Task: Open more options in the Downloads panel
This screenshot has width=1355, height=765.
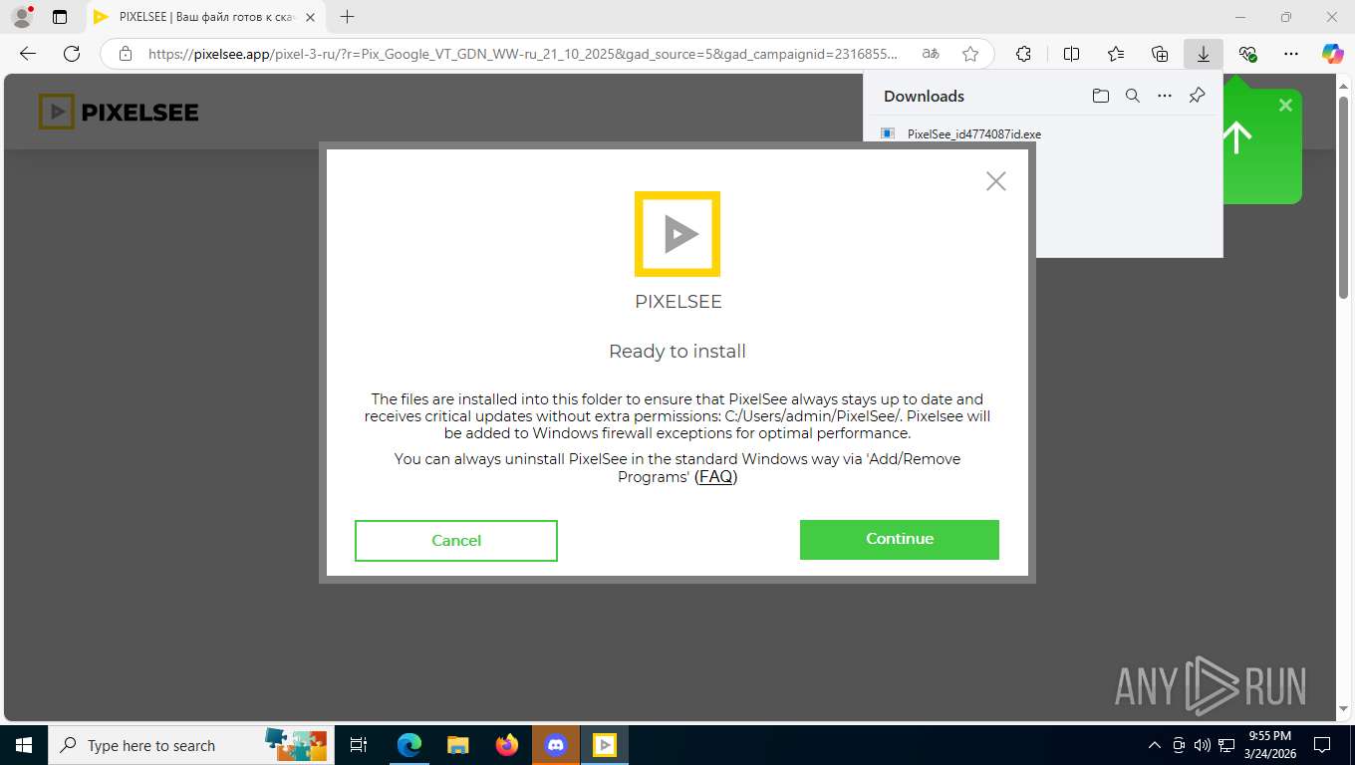Action: pyautogui.click(x=1165, y=96)
